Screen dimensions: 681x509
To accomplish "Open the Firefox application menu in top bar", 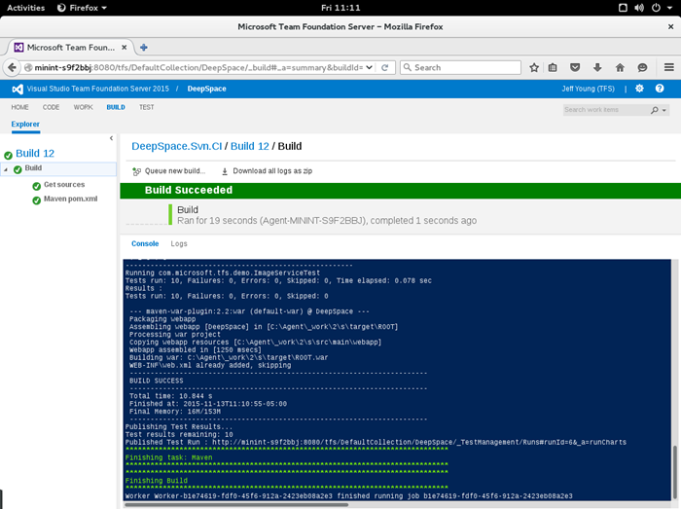I will (82, 8).
